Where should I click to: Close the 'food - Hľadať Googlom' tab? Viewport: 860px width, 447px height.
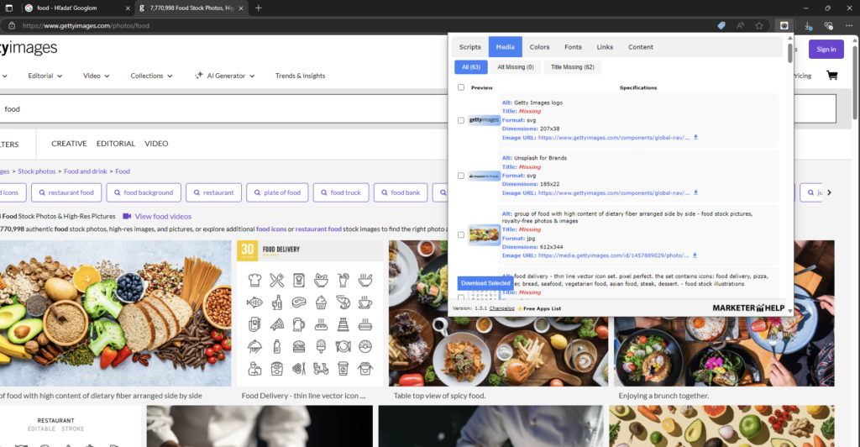[128, 8]
